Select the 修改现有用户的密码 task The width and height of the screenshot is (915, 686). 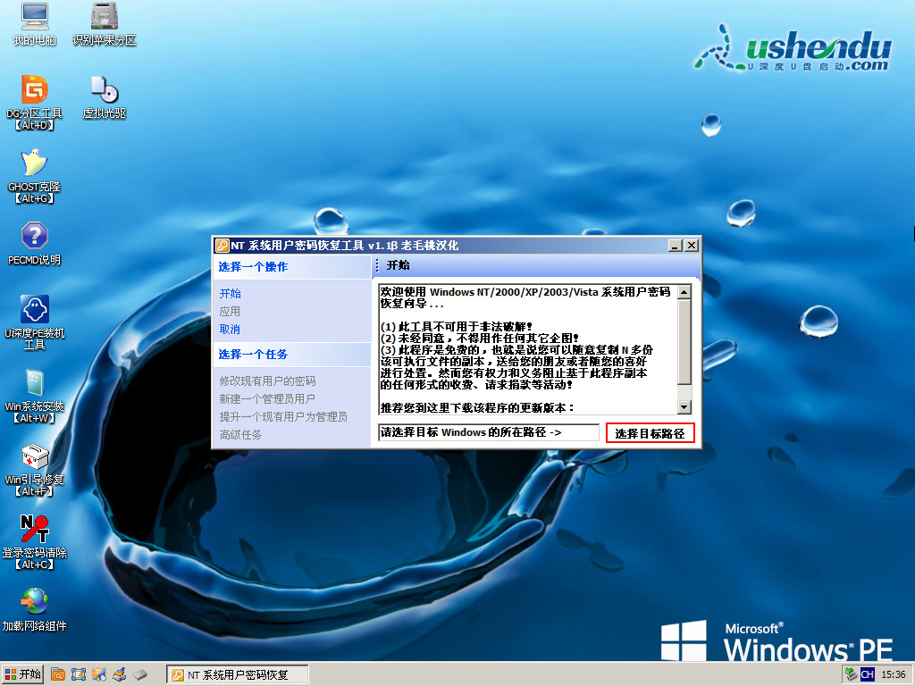tap(267, 381)
